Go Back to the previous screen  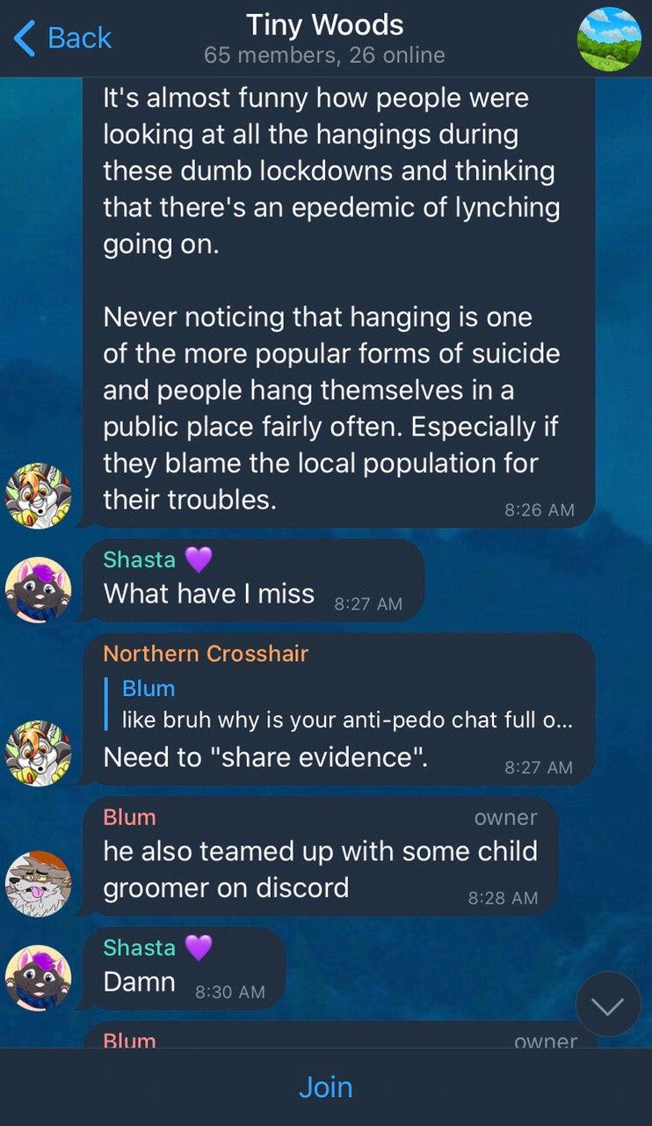pos(62,38)
